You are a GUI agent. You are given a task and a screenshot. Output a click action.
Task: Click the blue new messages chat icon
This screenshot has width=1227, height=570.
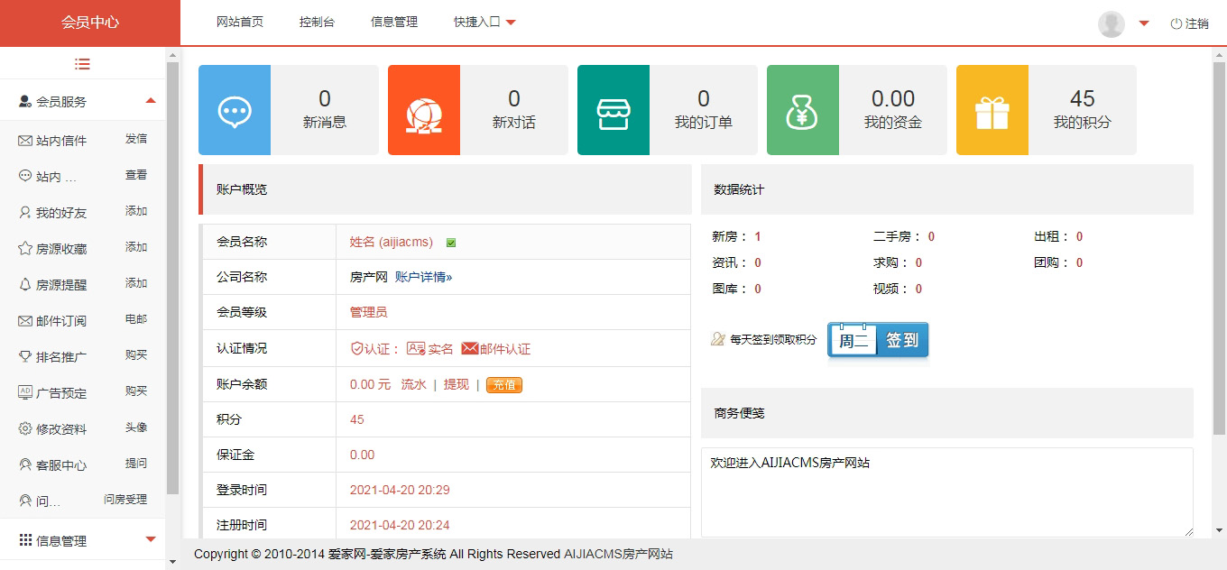[x=235, y=110]
